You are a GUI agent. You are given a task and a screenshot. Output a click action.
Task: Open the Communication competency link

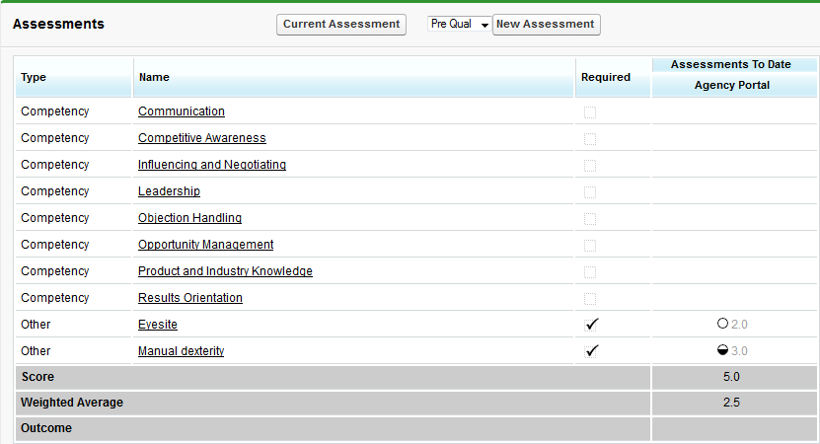182,111
